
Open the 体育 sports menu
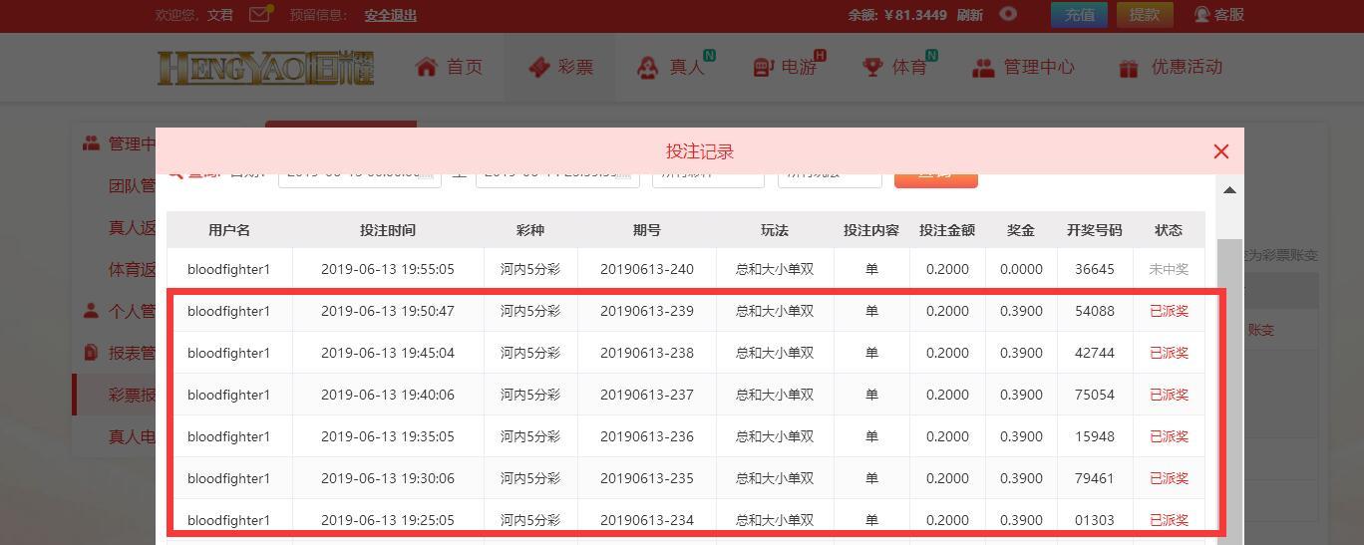(x=897, y=67)
